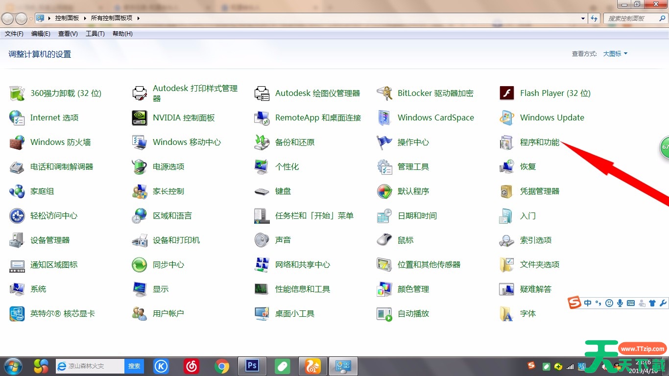
Task: Click the Windows Update link
Action: (552, 118)
